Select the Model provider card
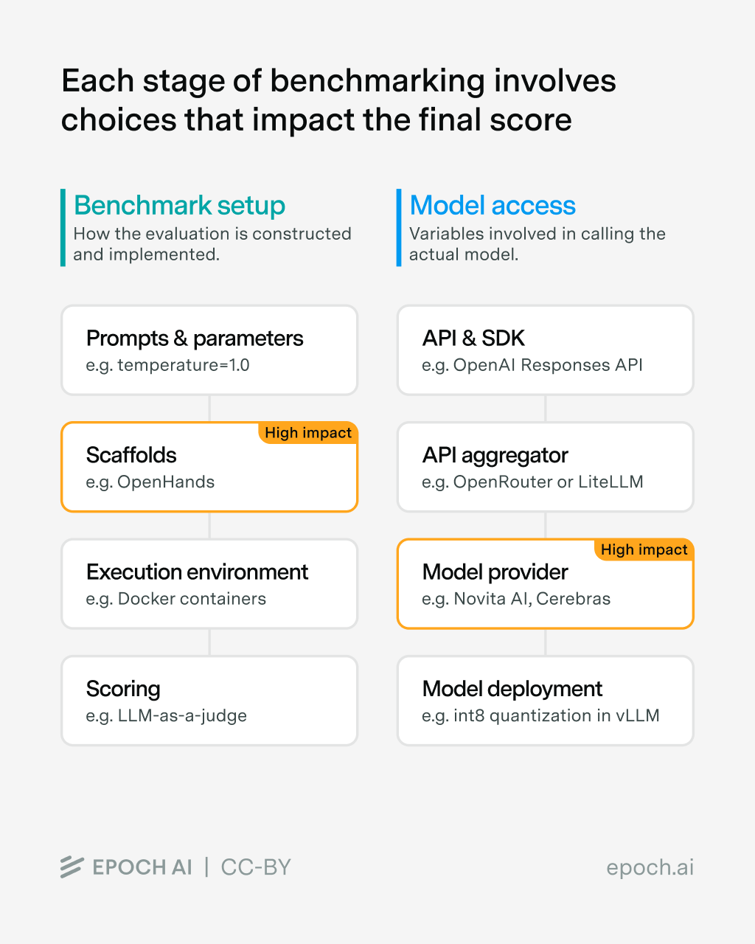 point(546,584)
